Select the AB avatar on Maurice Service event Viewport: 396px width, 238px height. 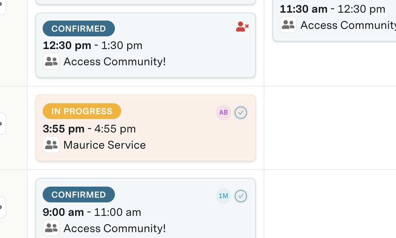point(223,113)
